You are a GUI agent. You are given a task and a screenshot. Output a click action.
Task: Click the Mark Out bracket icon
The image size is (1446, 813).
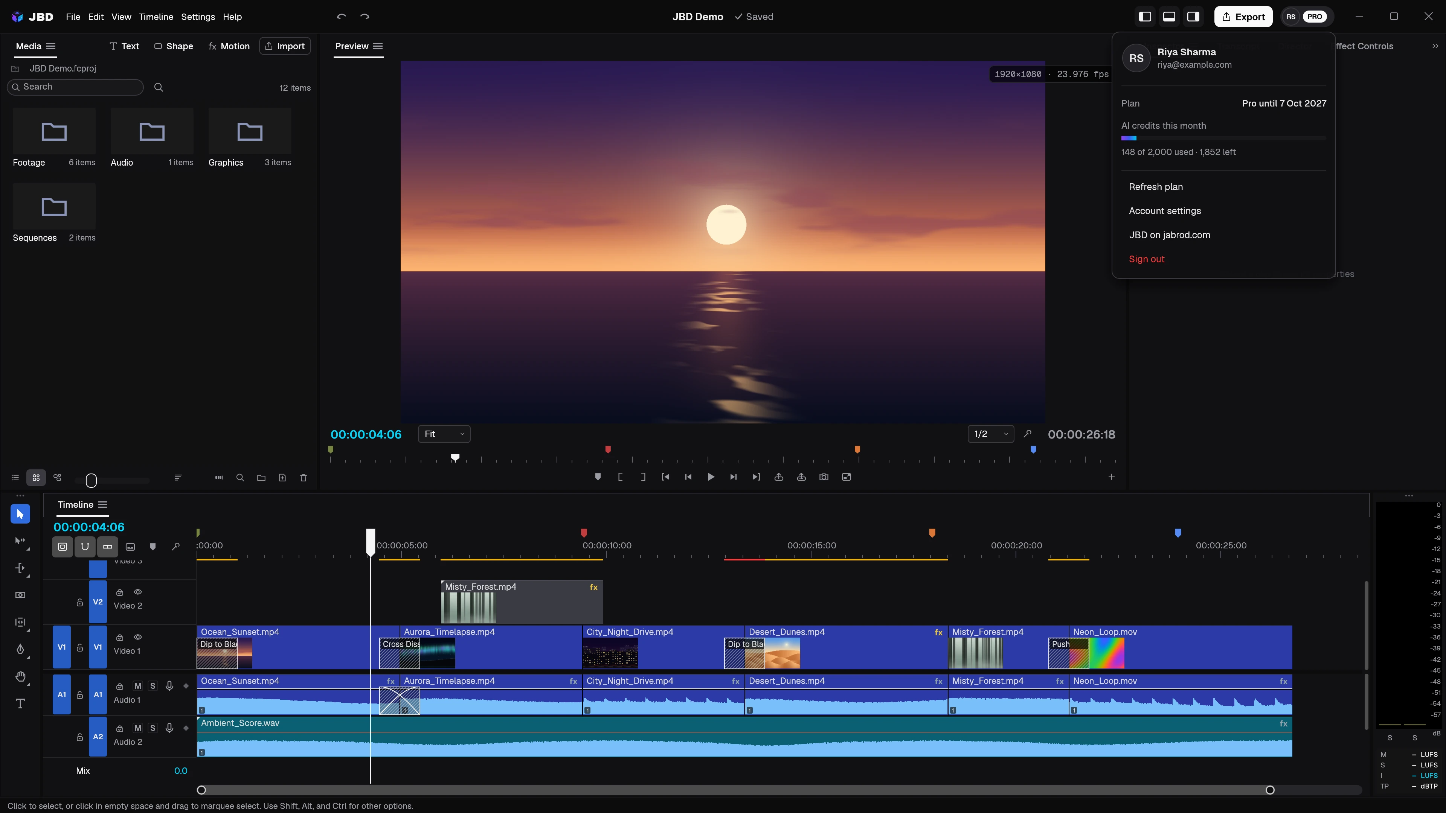[643, 477]
